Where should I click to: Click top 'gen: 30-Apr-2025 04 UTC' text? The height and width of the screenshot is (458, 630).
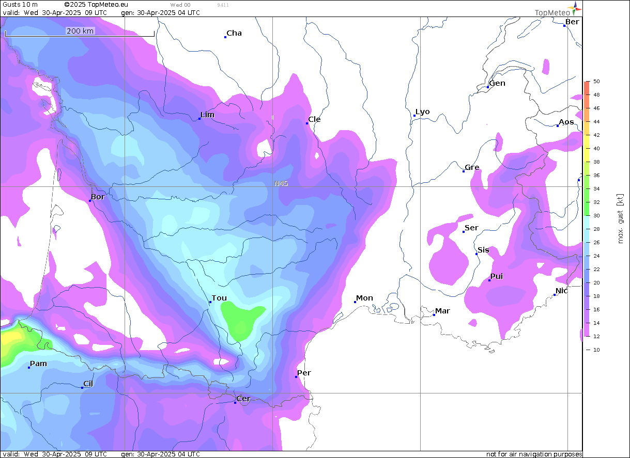point(160,12)
